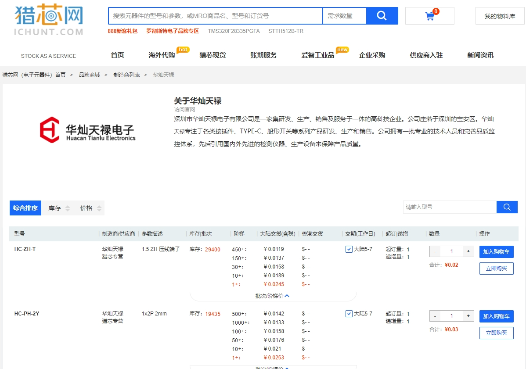Open 新闻资讯 nav item
This screenshot has height=369, width=526.
480,55
